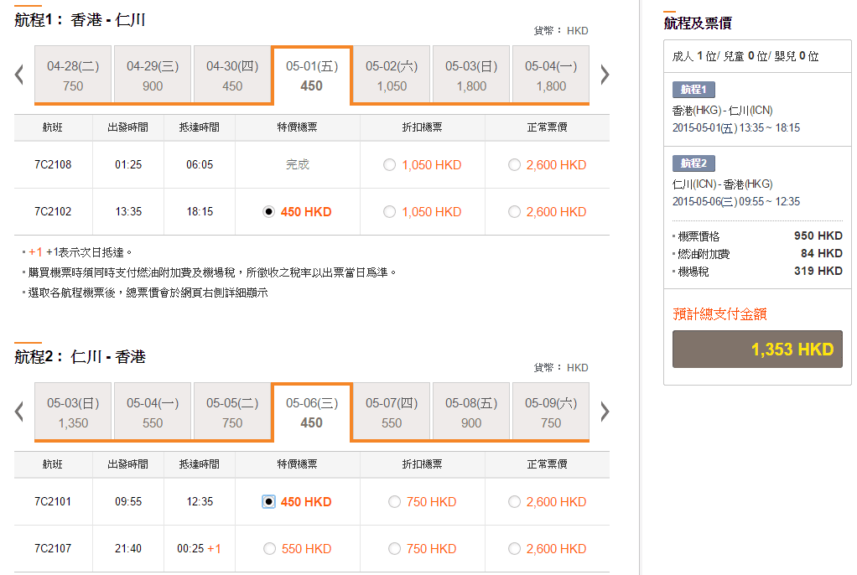Choose 450 HKD special fare for 7C2102
Screen dimensions: 857x575
268,212
